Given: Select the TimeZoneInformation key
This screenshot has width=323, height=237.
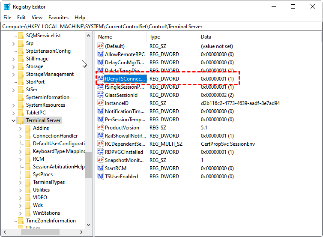Looking at the screenshot, I should 51,221.
